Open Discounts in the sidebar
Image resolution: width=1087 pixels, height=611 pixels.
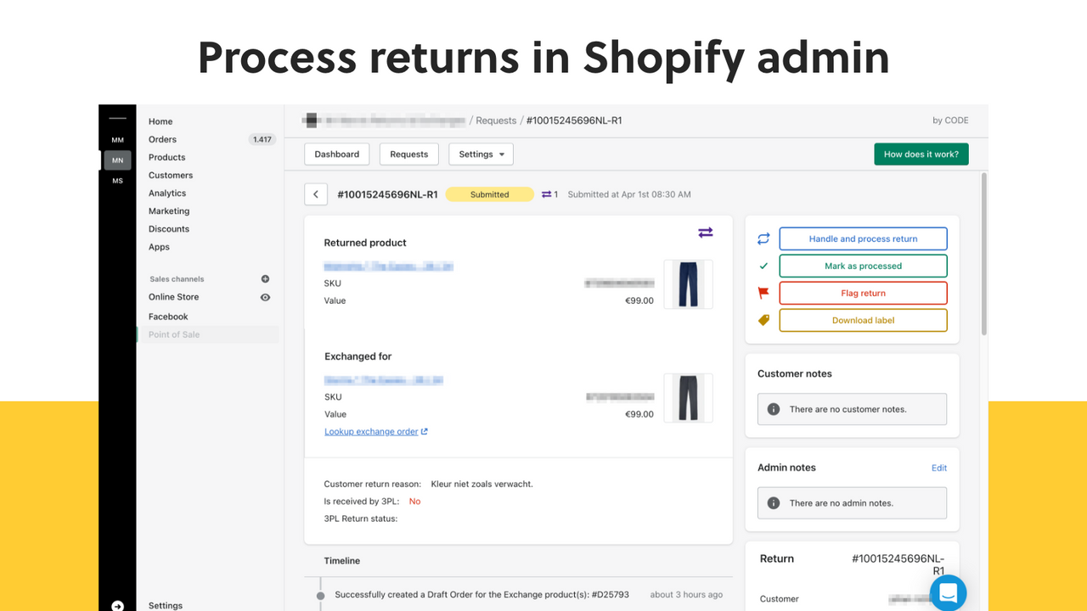click(x=169, y=229)
